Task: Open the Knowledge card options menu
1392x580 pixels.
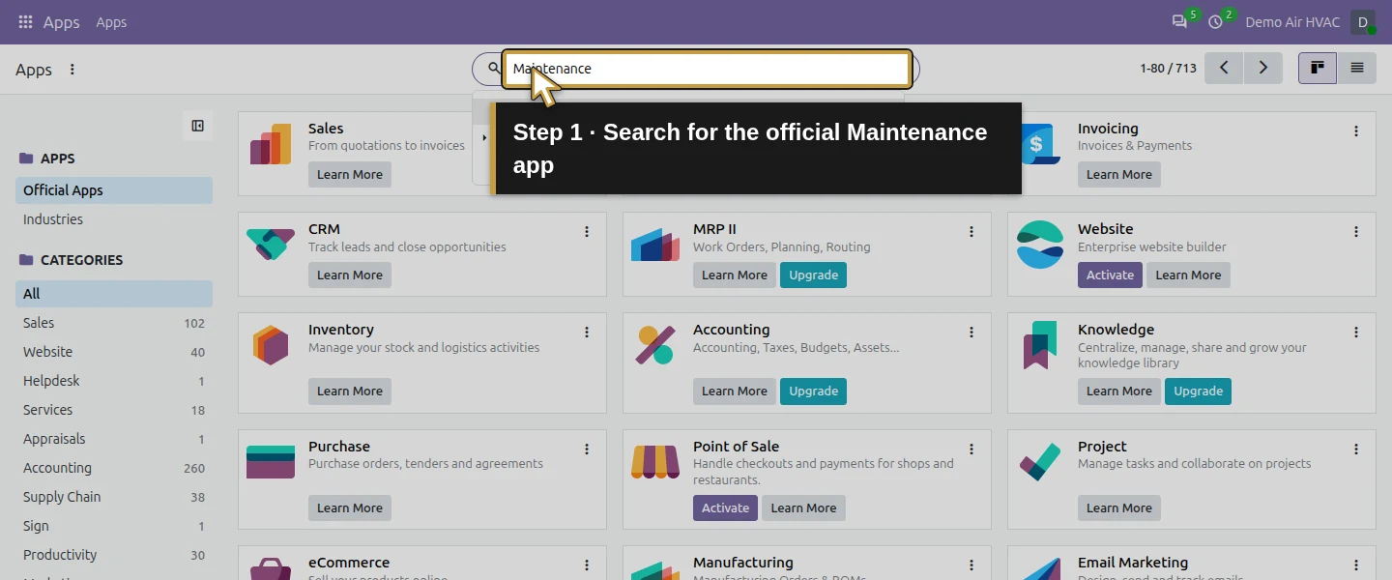Action: 1356,333
